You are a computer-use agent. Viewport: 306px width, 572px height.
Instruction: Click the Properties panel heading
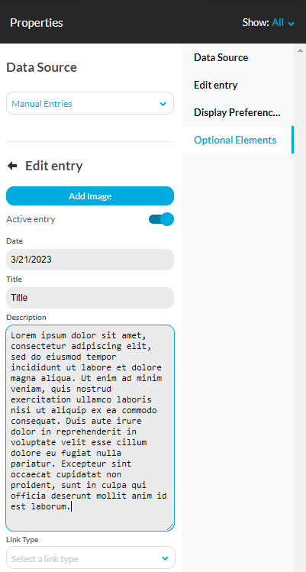(37, 23)
